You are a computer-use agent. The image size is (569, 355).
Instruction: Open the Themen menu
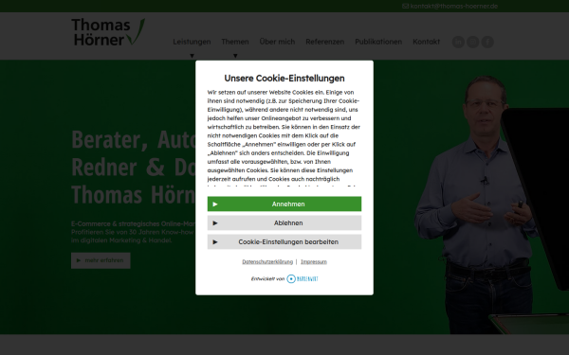click(x=235, y=42)
